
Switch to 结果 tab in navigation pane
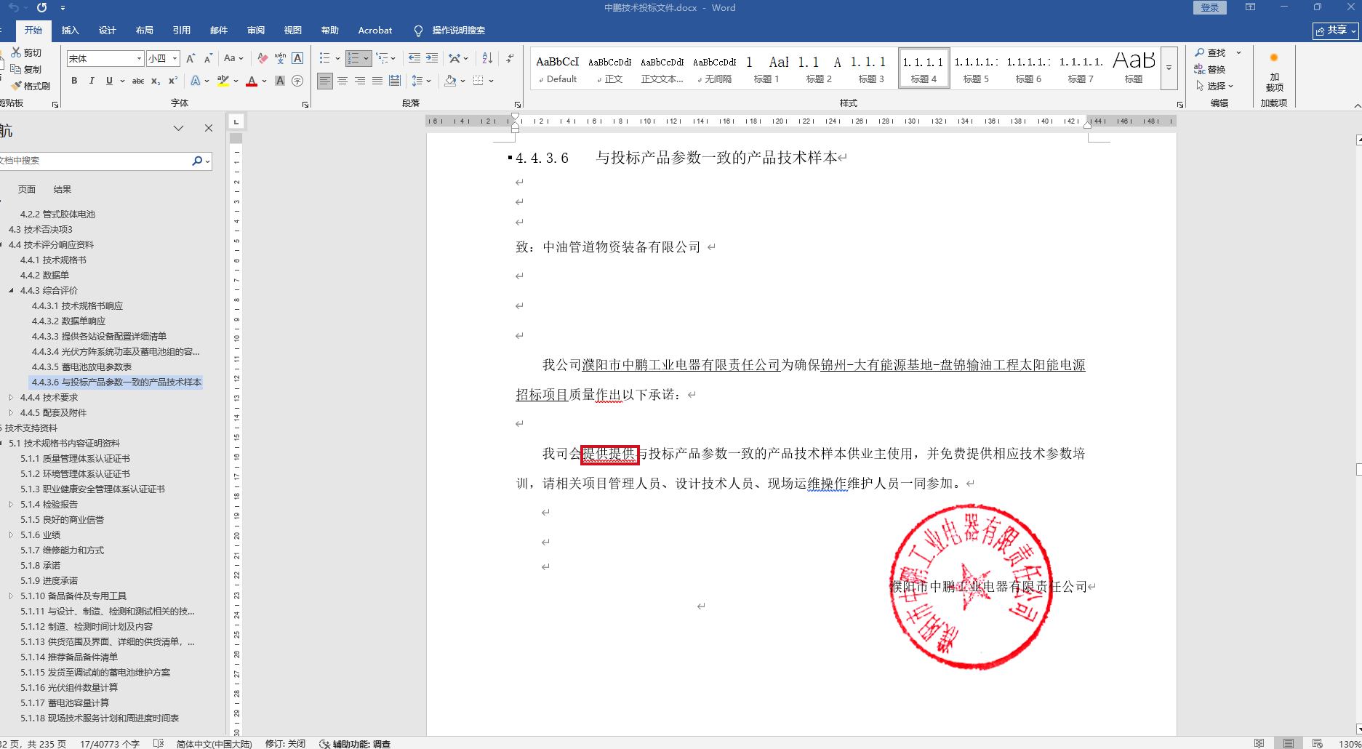point(63,190)
